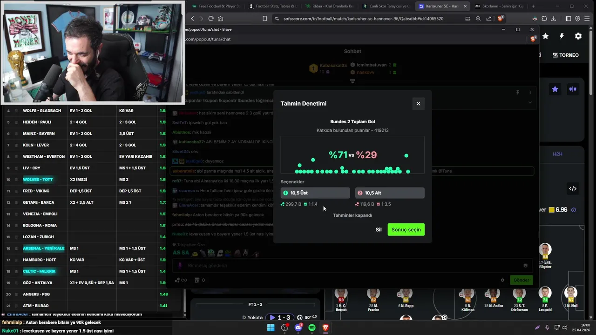Click the Brave icon in the taskbar
The height and width of the screenshot is (335, 596).
325,328
